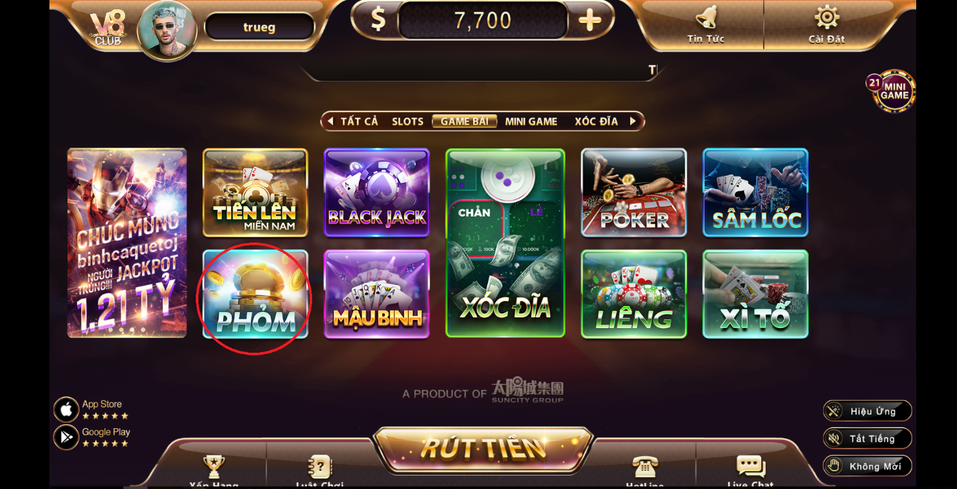Click the plus icon beside the balance

pyautogui.click(x=589, y=20)
